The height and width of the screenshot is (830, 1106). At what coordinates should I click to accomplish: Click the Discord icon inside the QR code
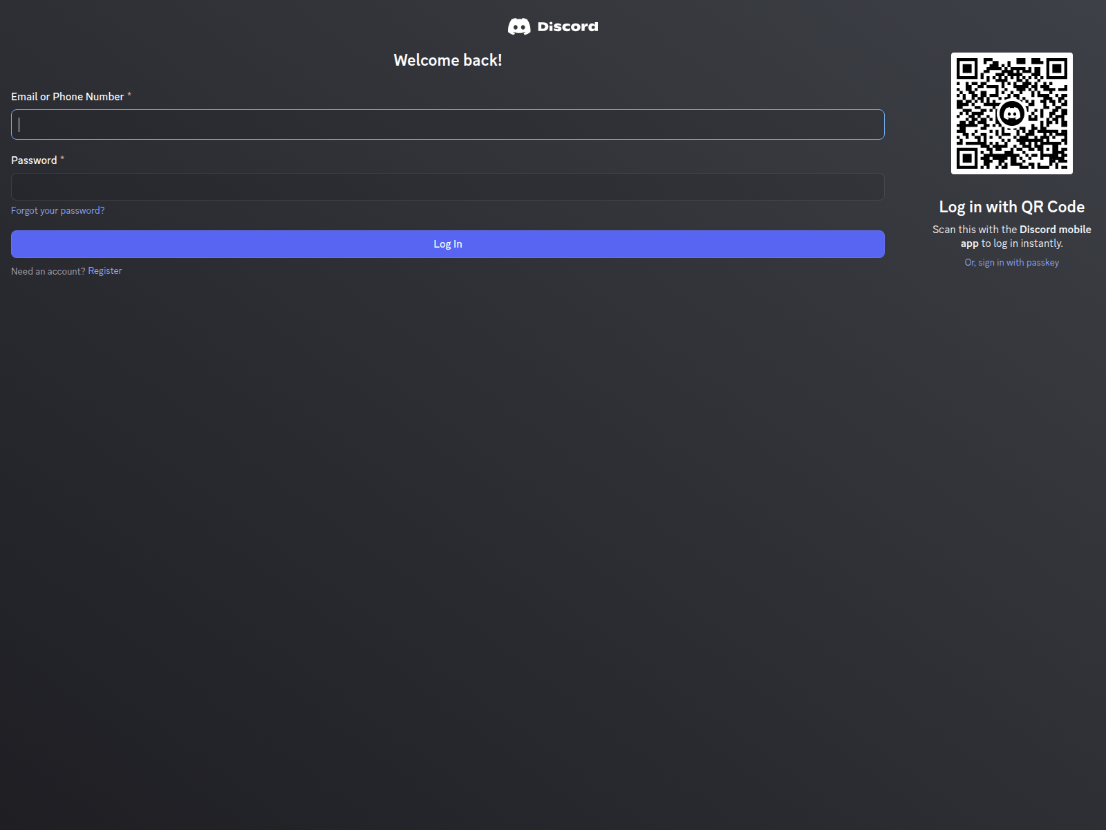click(x=1013, y=113)
